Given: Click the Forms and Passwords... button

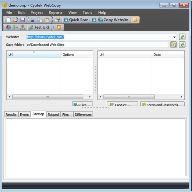Looking at the screenshot, I should click(x=162, y=105).
